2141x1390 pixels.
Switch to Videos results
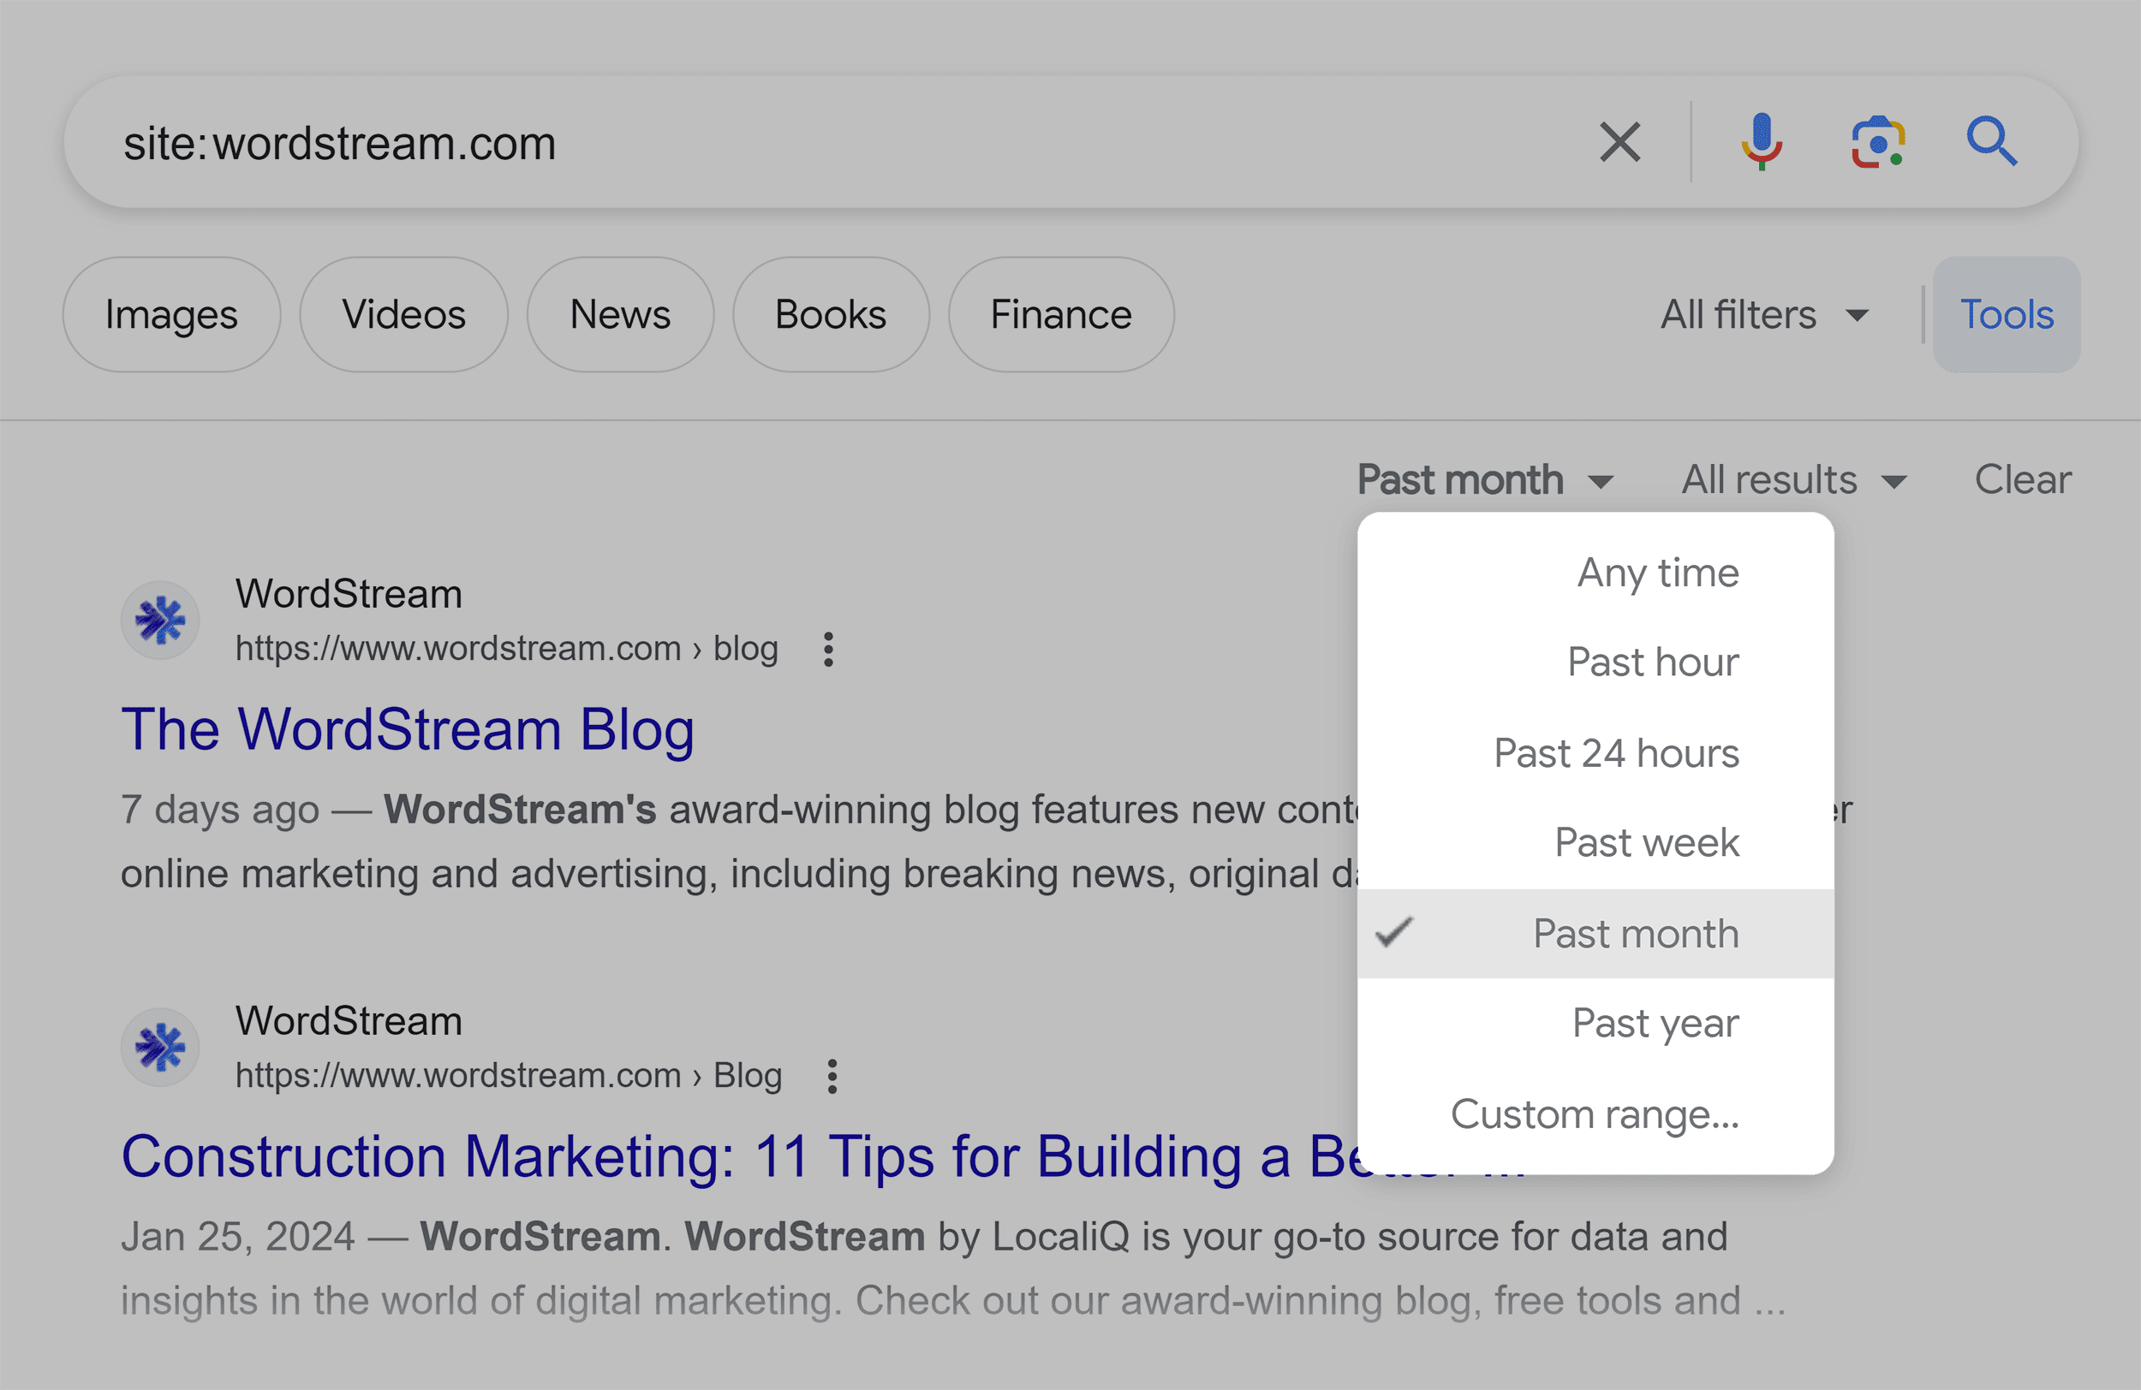[404, 314]
